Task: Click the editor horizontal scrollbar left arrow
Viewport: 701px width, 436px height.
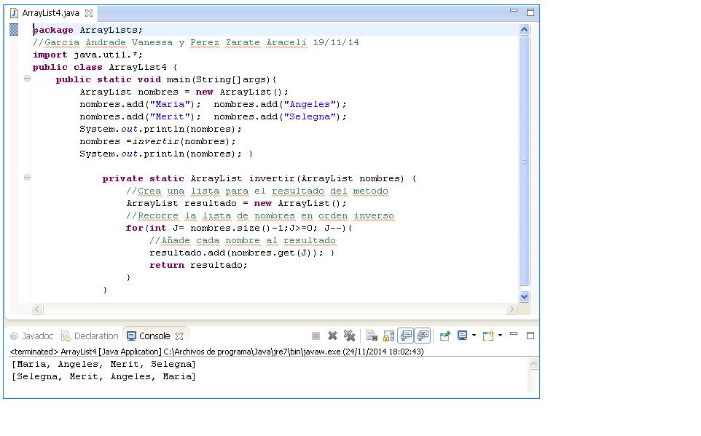Action: (38, 309)
